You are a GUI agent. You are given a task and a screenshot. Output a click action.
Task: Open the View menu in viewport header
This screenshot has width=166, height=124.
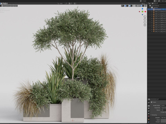click(x=4, y=6)
